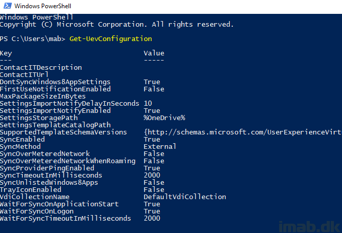
Task: Click the ContactITDescription key
Action: (x=41, y=68)
